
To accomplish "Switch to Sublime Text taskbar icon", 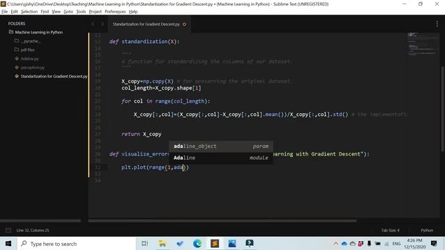I will coord(215,244).
